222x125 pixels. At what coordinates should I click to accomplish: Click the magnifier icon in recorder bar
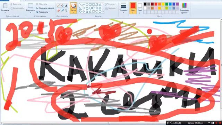171,123
